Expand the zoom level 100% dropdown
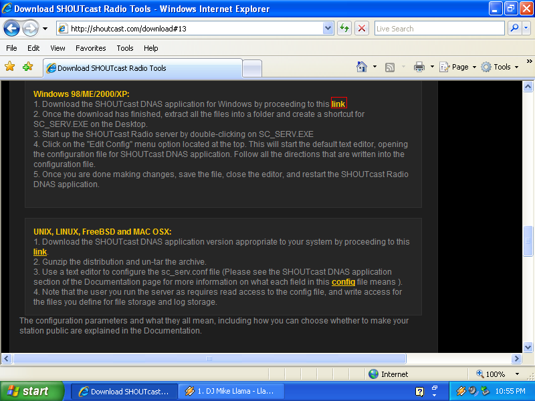 point(517,374)
